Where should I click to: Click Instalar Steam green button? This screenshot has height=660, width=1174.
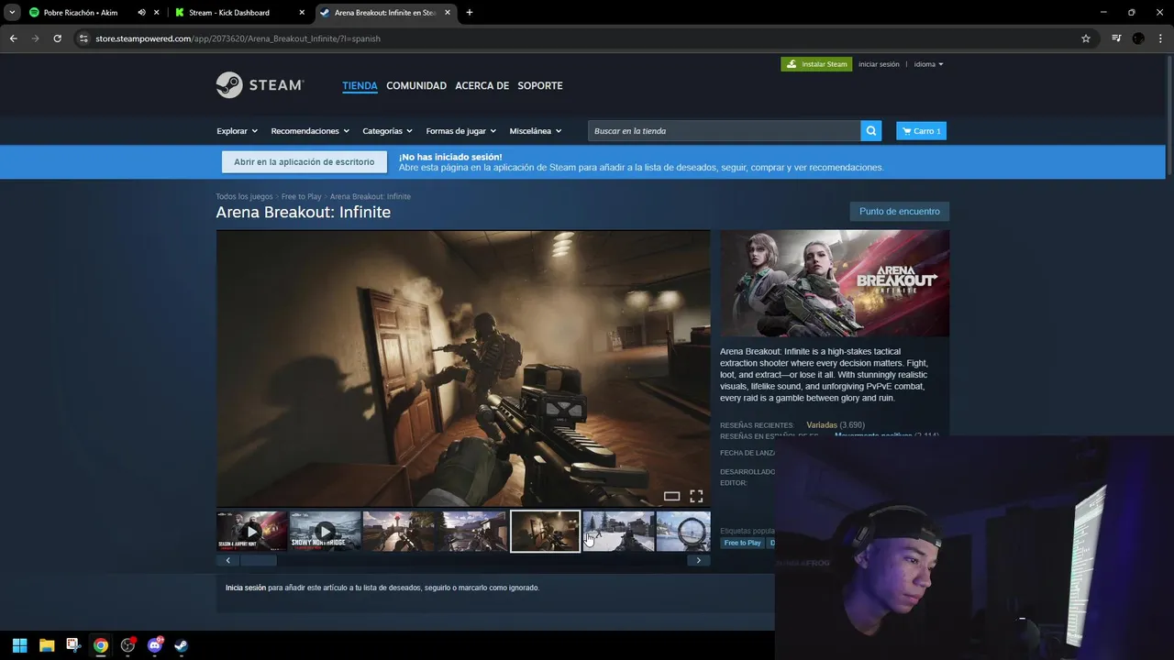click(x=816, y=64)
